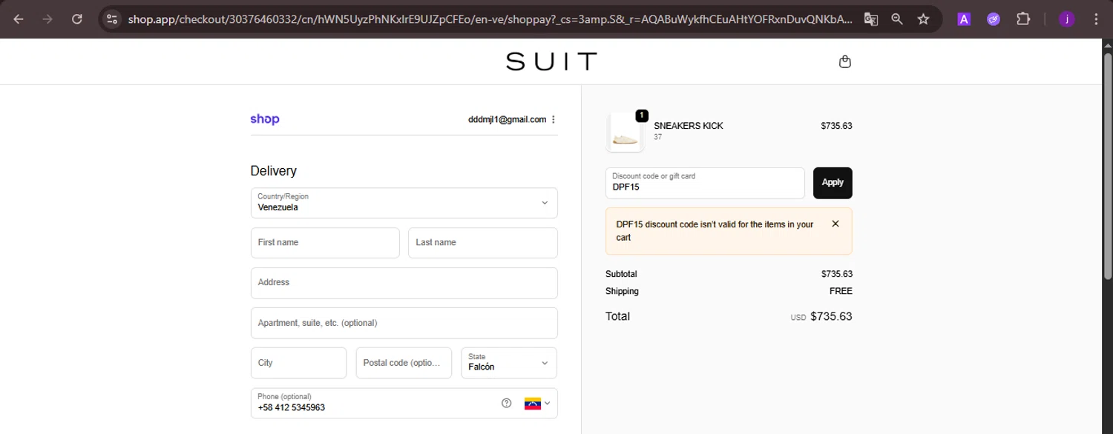This screenshot has height=434, width=1113.
Task: Apply the discount code
Action: (833, 183)
